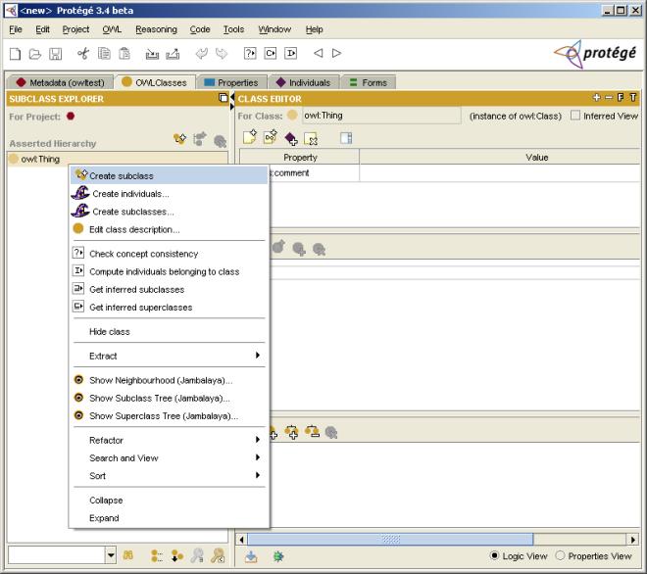Choose Collapse from context menu

[170, 500]
